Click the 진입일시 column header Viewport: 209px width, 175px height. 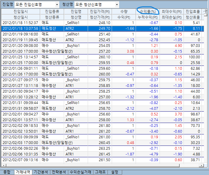tap(20, 11)
